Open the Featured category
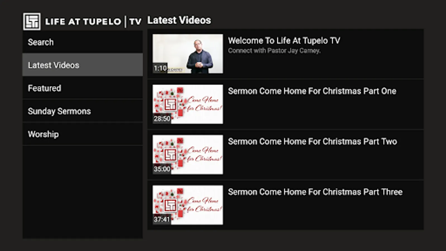The image size is (446, 251). [x=83, y=88]
